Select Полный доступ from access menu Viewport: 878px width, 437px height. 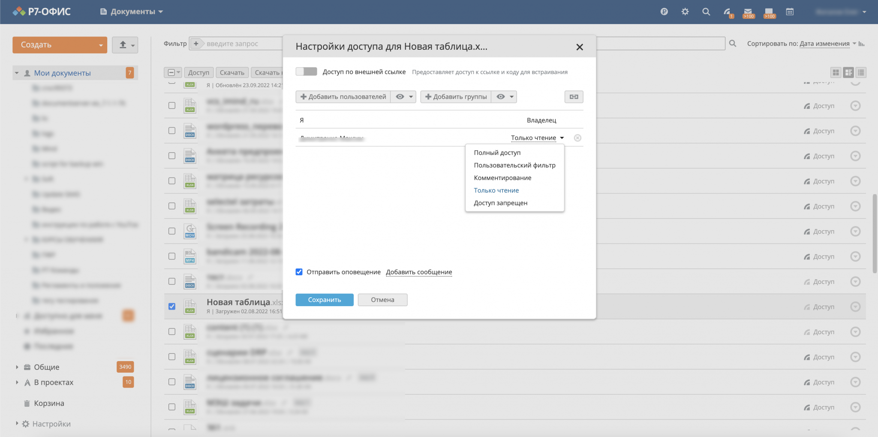pos(497,153)
